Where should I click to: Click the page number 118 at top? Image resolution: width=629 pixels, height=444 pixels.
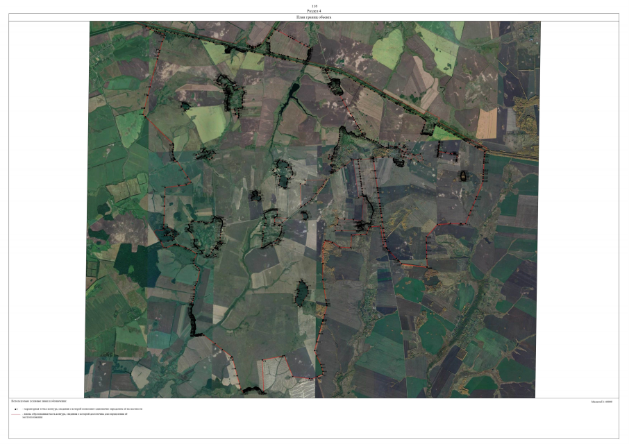(x=314, y=6)
